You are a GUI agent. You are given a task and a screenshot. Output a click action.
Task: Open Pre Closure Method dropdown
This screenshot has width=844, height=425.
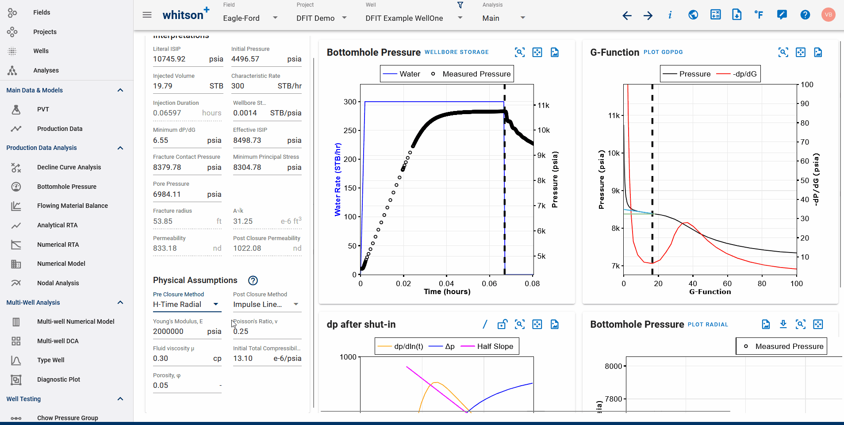point(187,304)
